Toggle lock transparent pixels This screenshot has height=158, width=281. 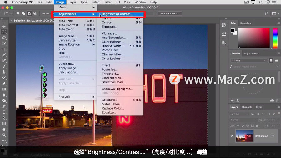click(x=238, y=126)
